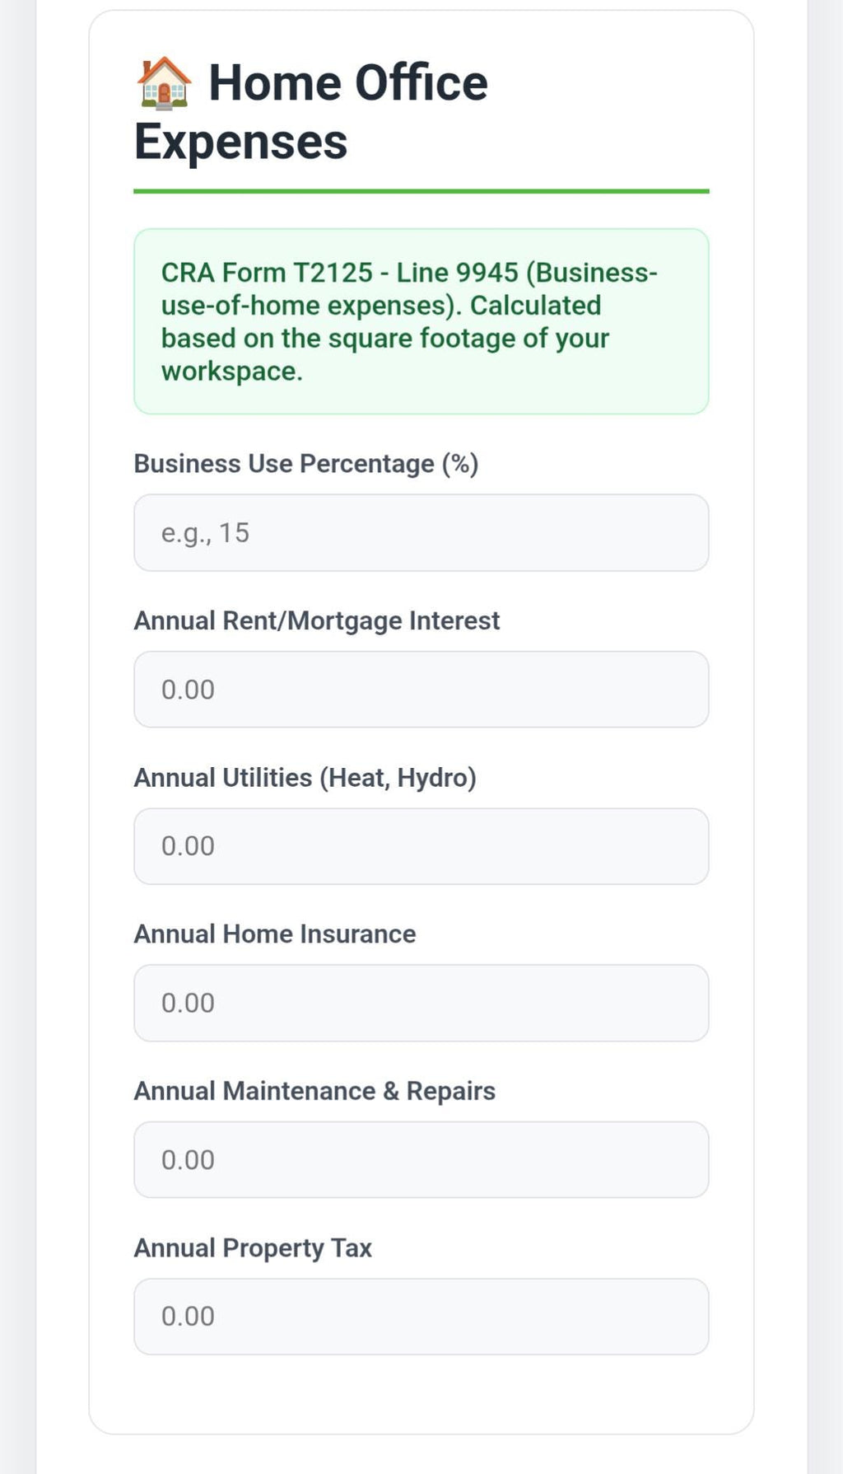Click inside the Annual Maintenance & Repairs field
The height and width of the screenshot is (1474, 843).
click(x=421, y=1159)
